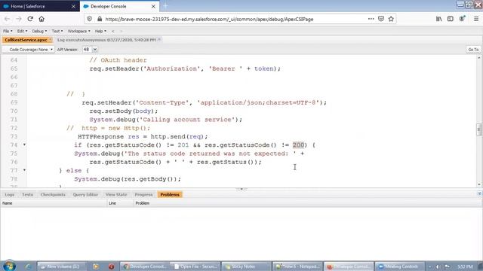
Task: Open the Edit menu
Action: [x=22, y=31]
